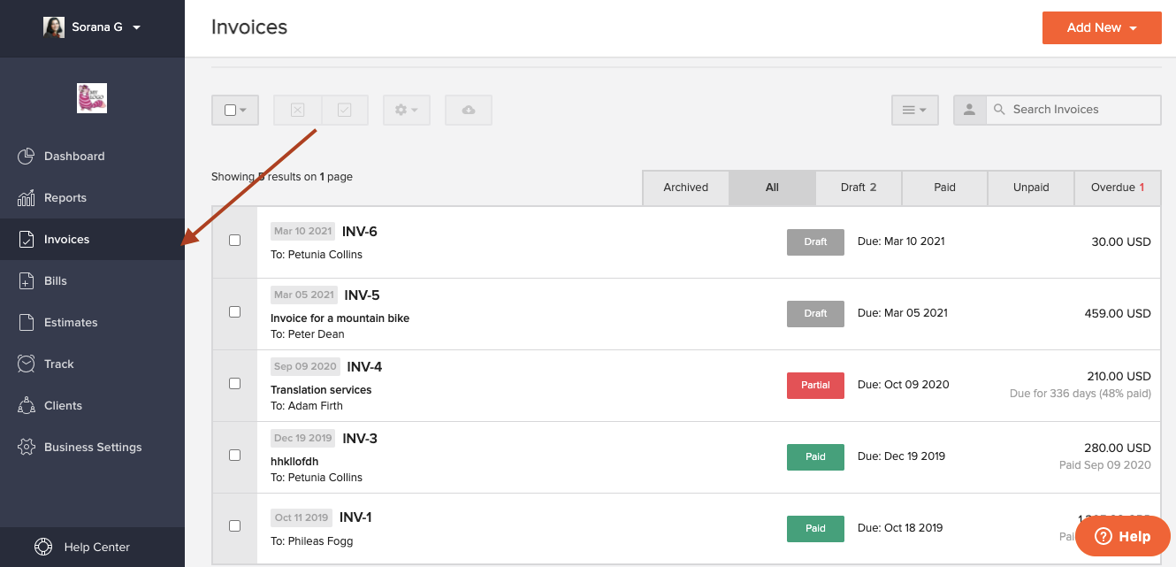1176x567 pixels.
Task: Open the Help Center lifebuoy icon
Action: [x=42, y=547]
